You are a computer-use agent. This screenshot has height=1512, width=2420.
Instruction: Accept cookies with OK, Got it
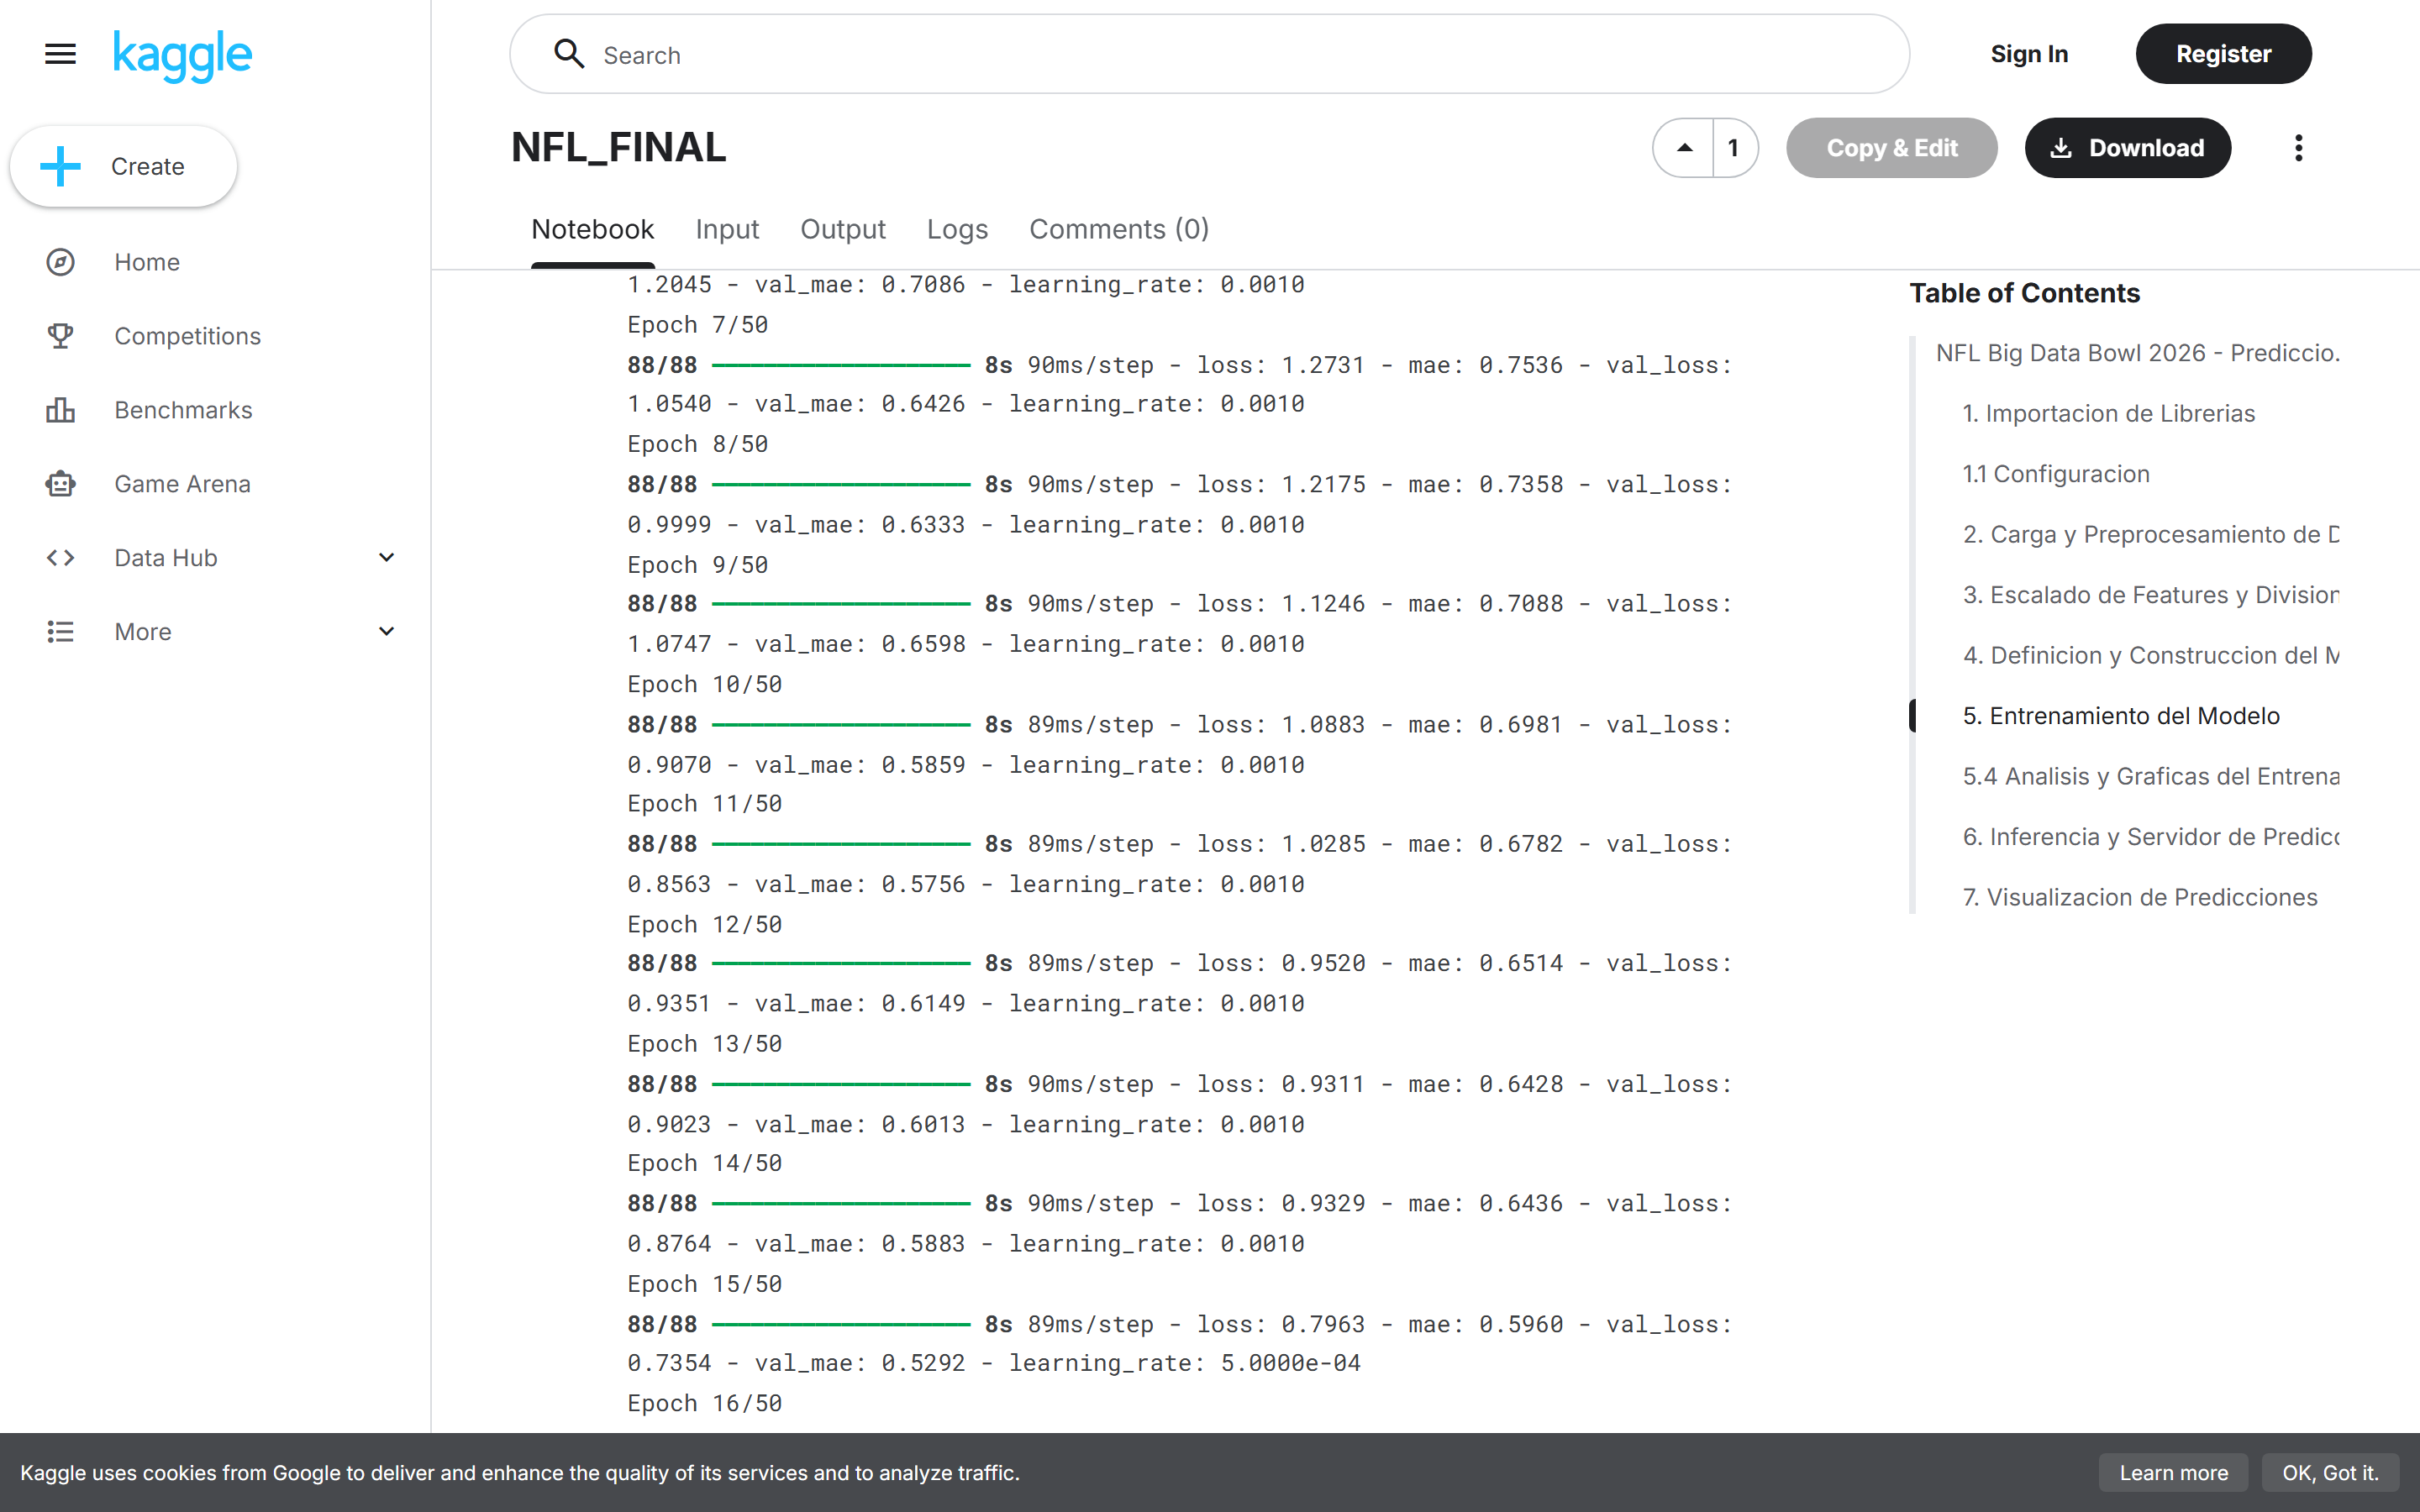[2330, 1473]
